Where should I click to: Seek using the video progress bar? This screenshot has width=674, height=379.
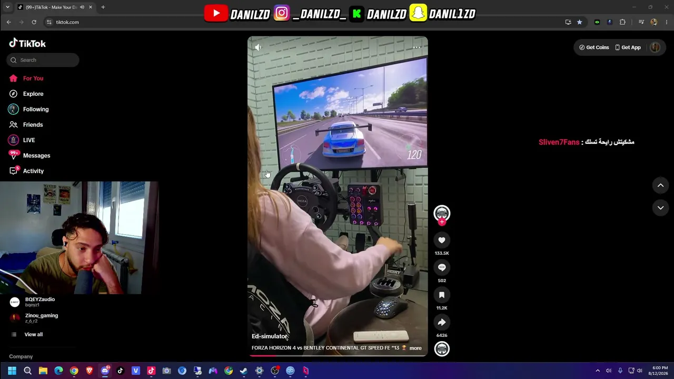pyautogui.click(x=338, y=355)
